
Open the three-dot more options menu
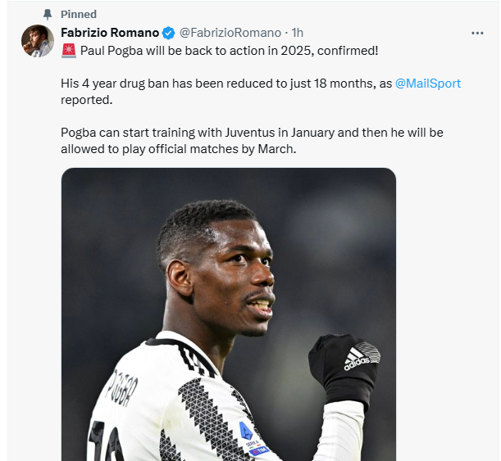point(477,33)
